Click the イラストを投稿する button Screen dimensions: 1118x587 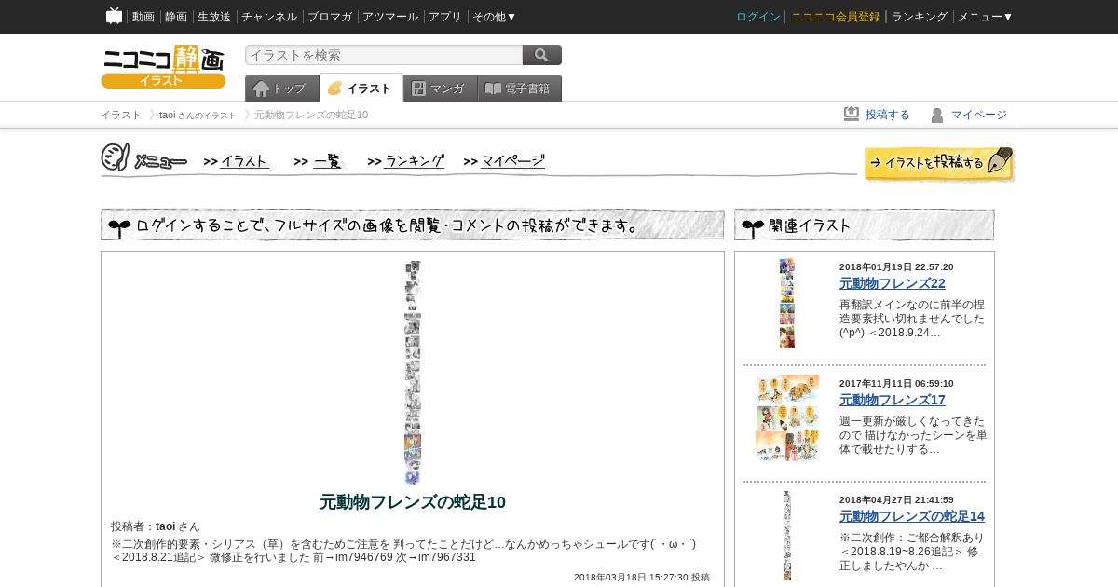(939, 164)
